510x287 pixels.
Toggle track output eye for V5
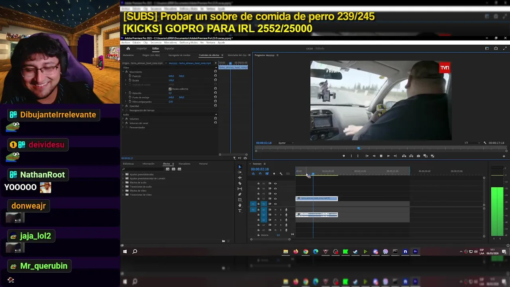click(x=275, y=183)
